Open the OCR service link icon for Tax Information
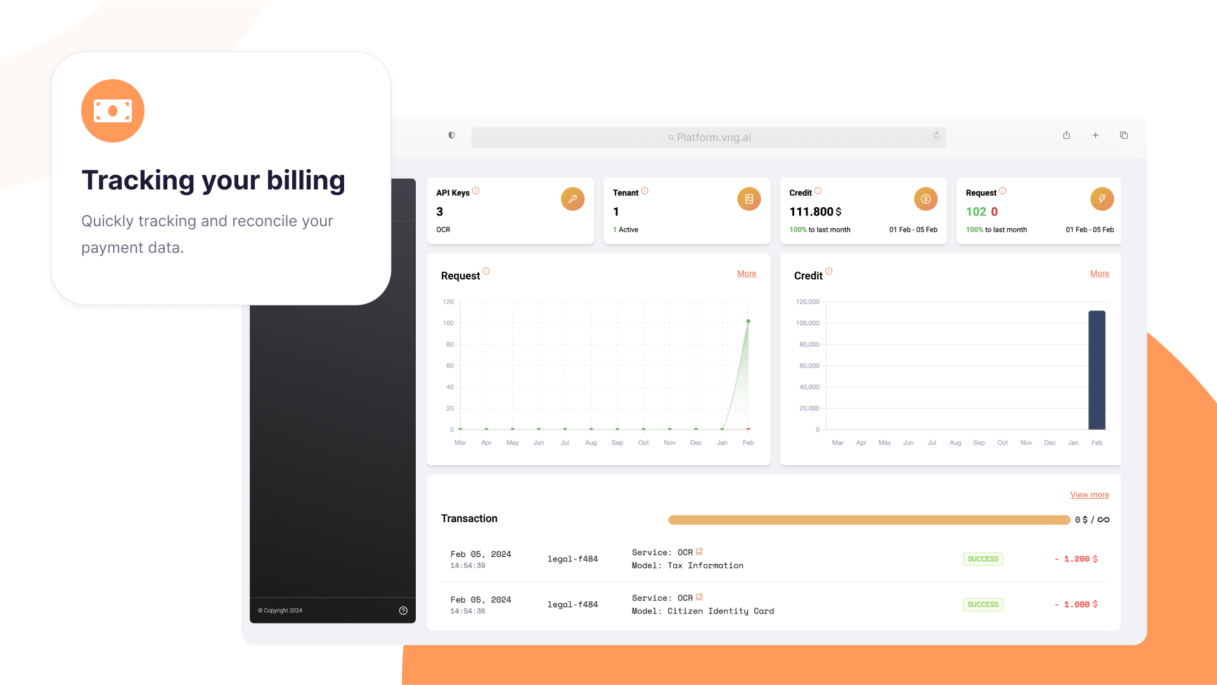 (699, 551)
